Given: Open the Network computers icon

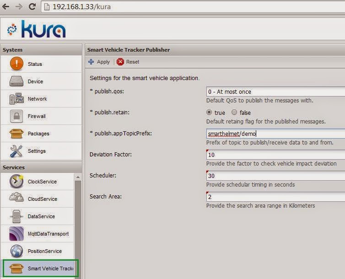Looking at the screenshot, I should (x=16, y=98).
